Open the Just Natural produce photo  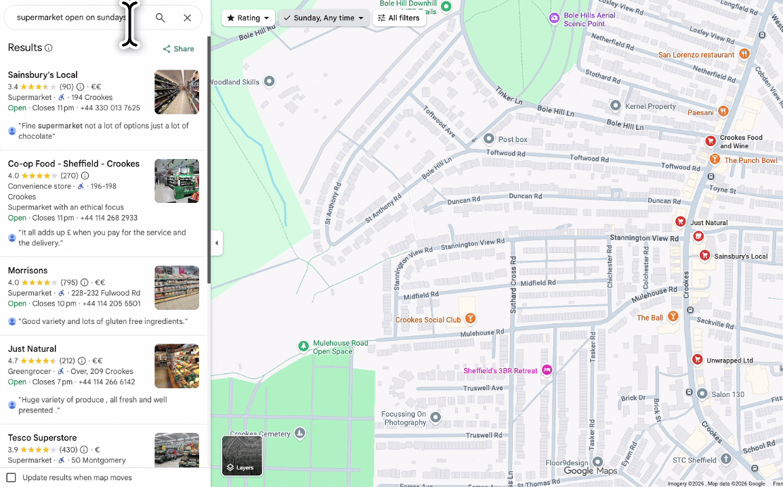(177, 366)
